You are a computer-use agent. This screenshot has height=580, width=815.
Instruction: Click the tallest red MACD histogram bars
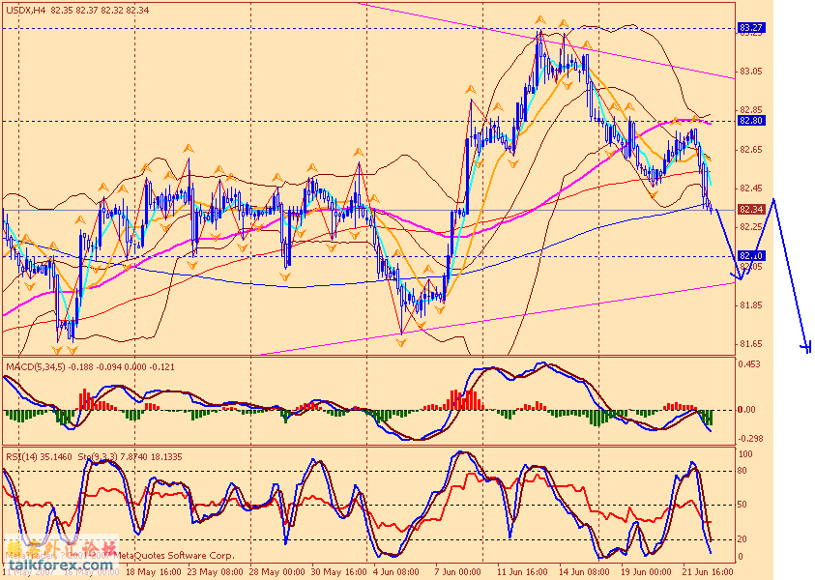click(x=471, y=398)
